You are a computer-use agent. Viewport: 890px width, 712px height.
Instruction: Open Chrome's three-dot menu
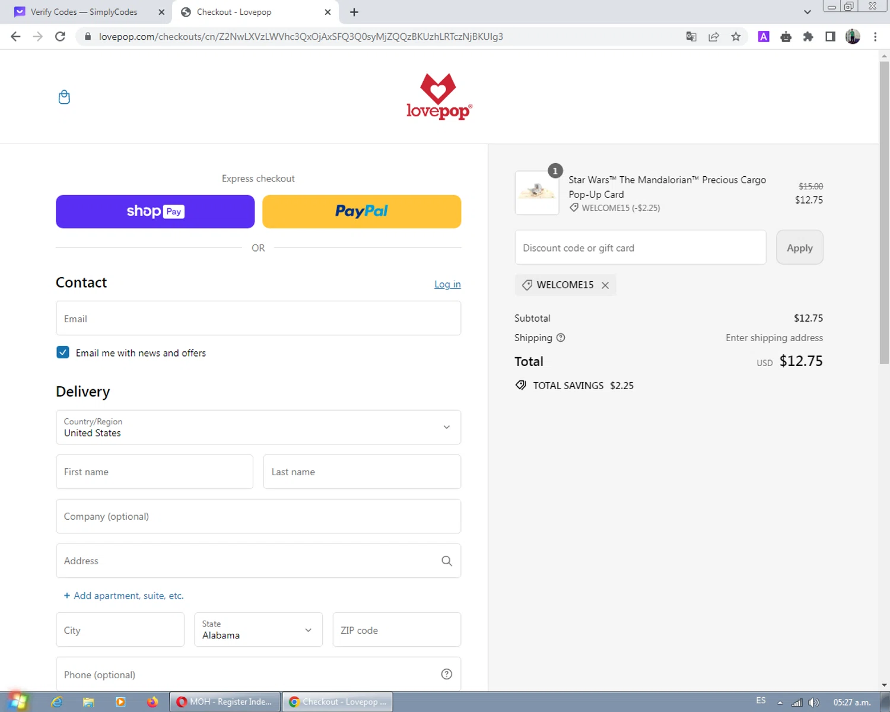[x=875, y=37]
